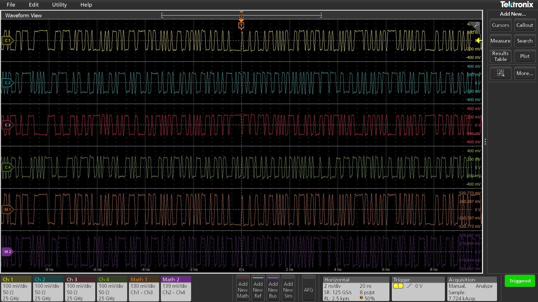The width and height of the screenshot is (538, 302).
Task: Open the File menu
Action: [11, 5]
